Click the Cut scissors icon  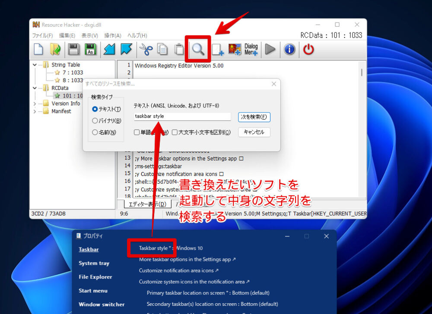tap(146, 50)
